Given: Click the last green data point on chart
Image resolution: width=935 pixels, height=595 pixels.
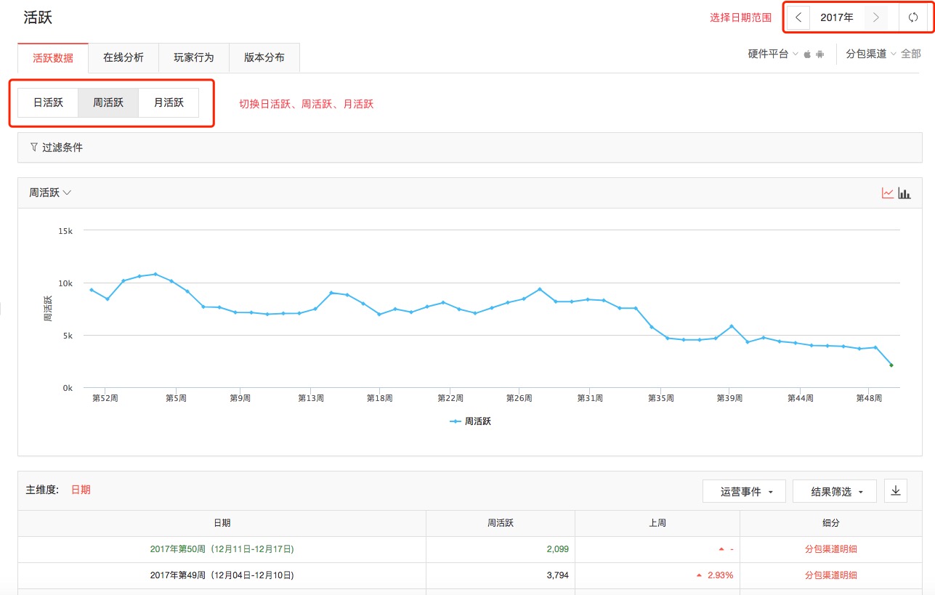Looking at the screenshot, I should [x=891, y=365].
